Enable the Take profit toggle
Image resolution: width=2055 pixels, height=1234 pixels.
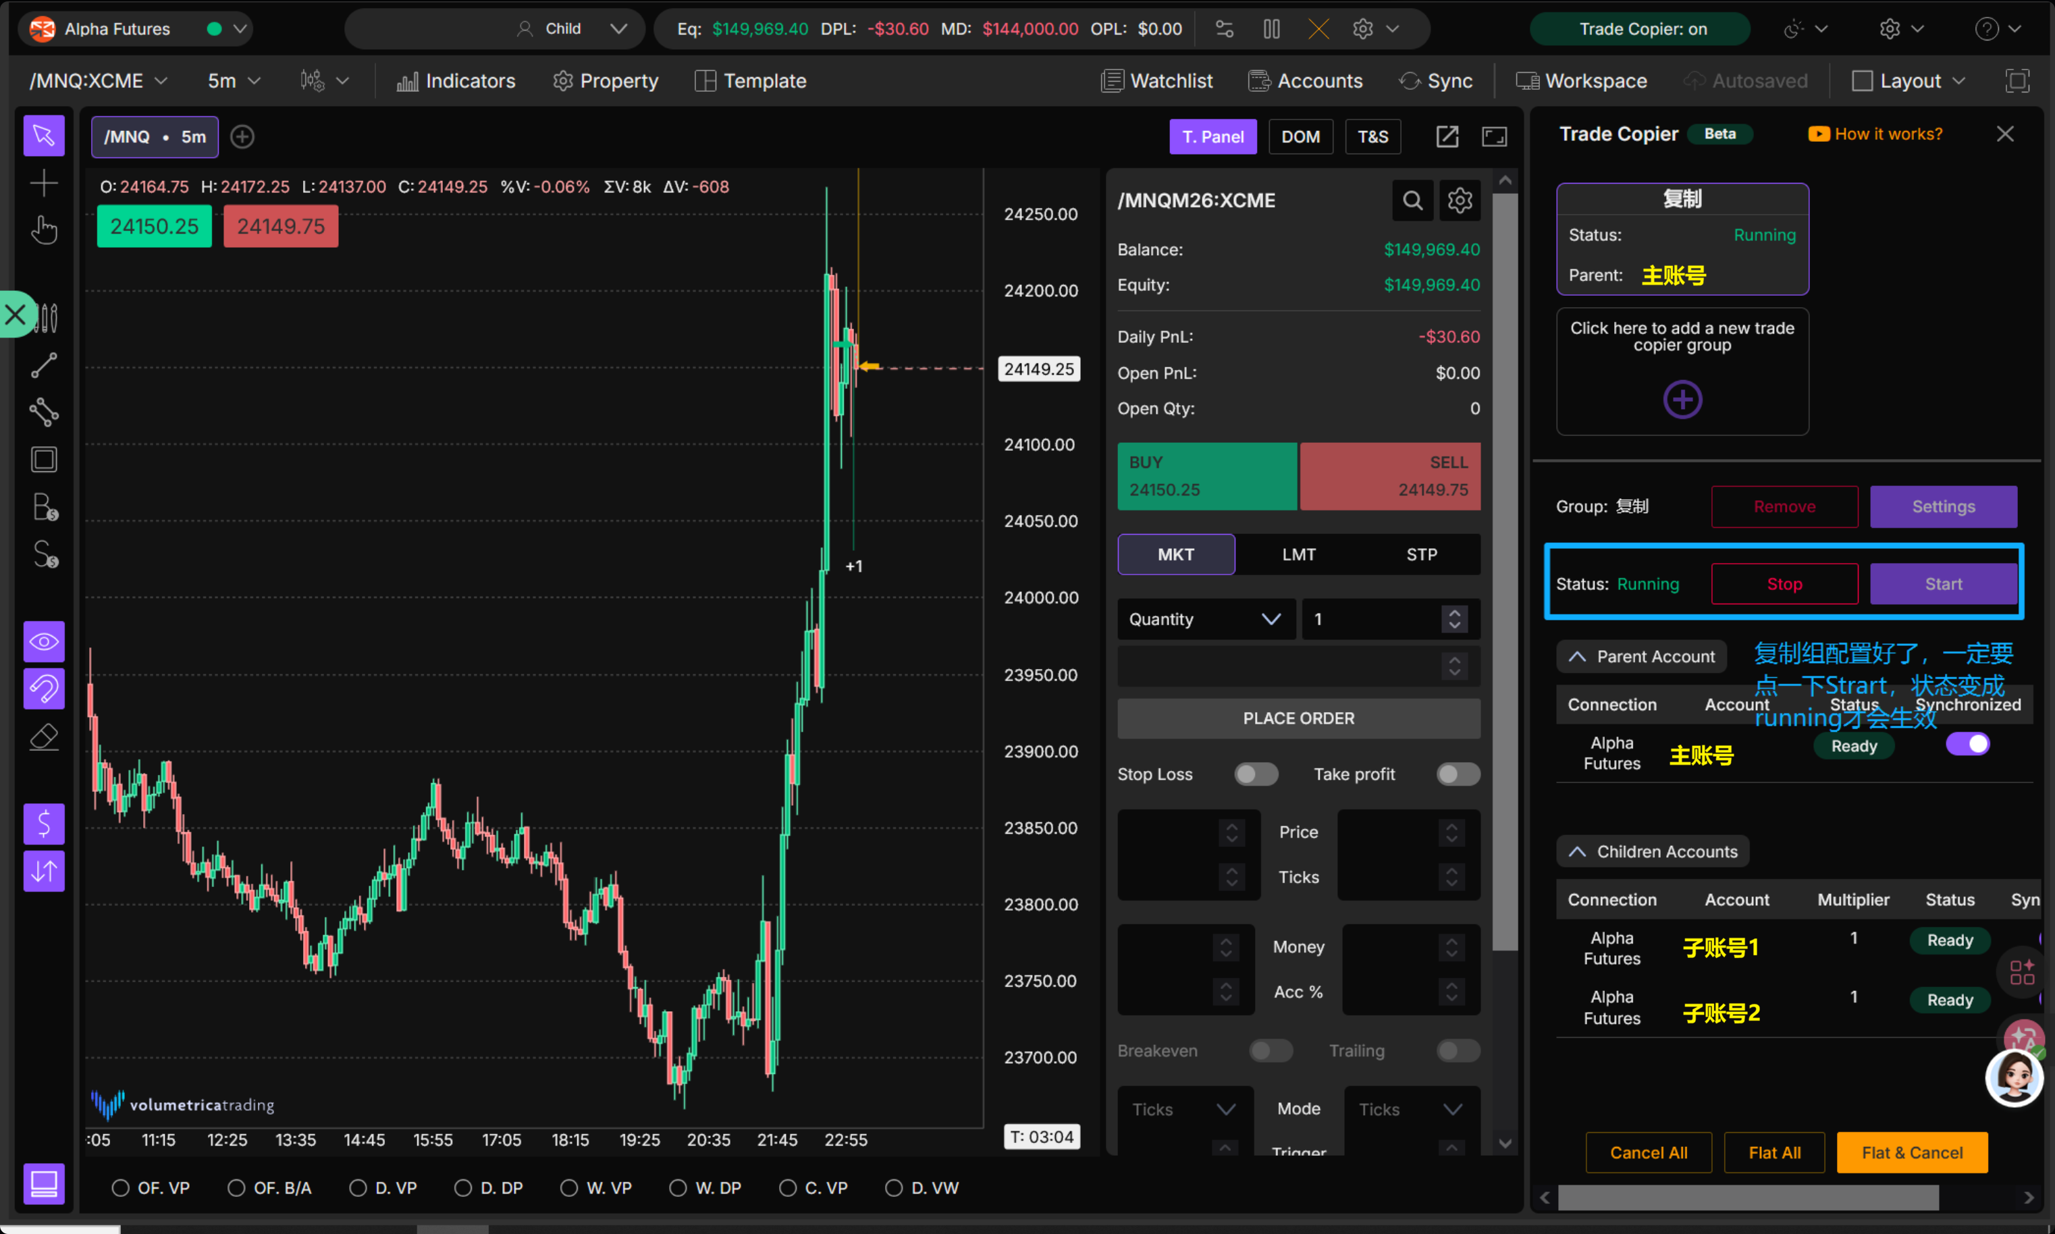point(1458,774)
